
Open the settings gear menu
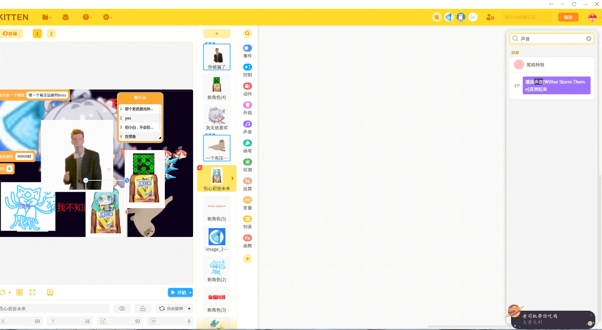107,17
